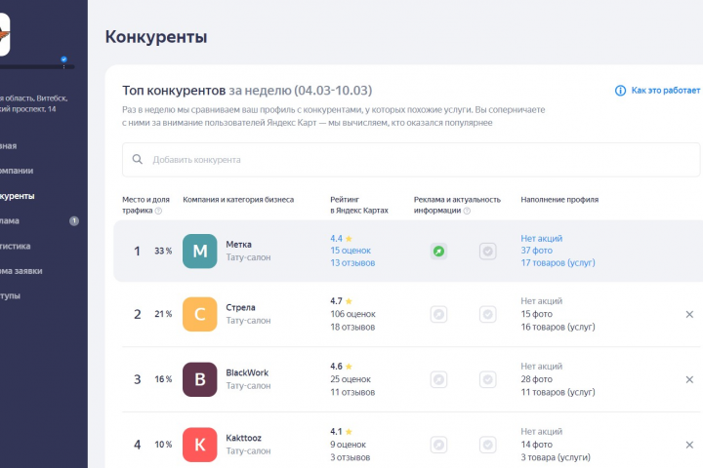This screenshot has height=468, width=703.
Task: Click the '3 товара (услуги)' text
Action: click(x=556, y=458)
